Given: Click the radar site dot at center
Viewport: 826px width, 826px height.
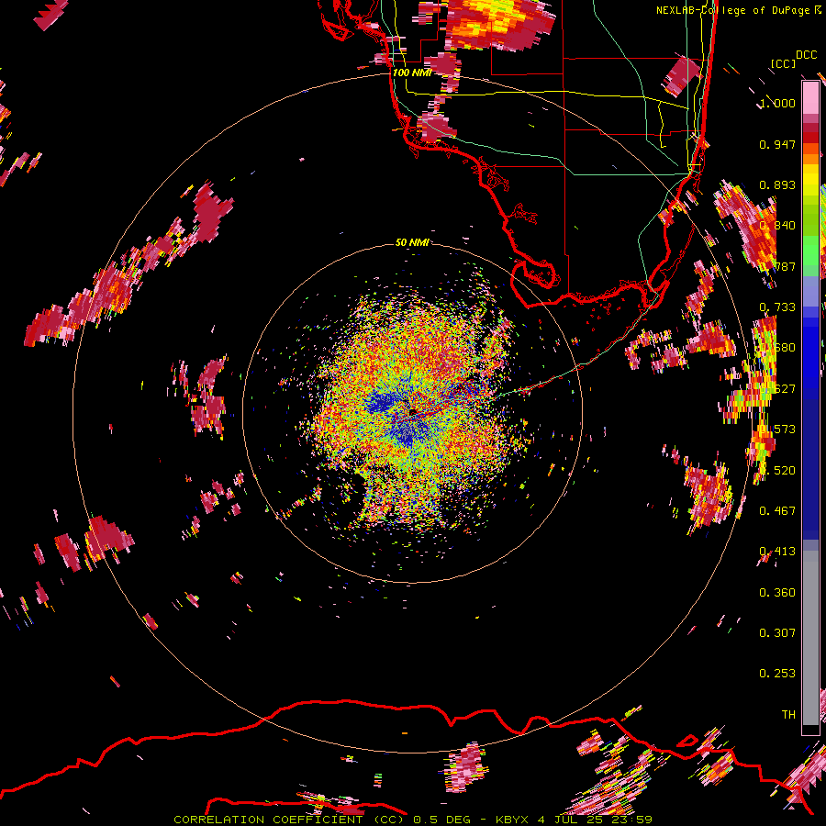Looking at the screenshot, I should [x=413, y=412].
